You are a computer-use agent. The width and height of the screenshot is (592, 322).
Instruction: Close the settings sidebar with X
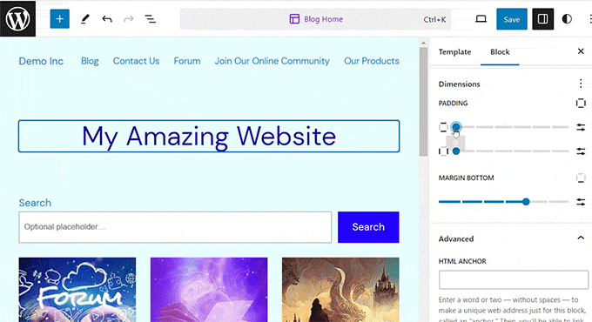click(581, 51)
